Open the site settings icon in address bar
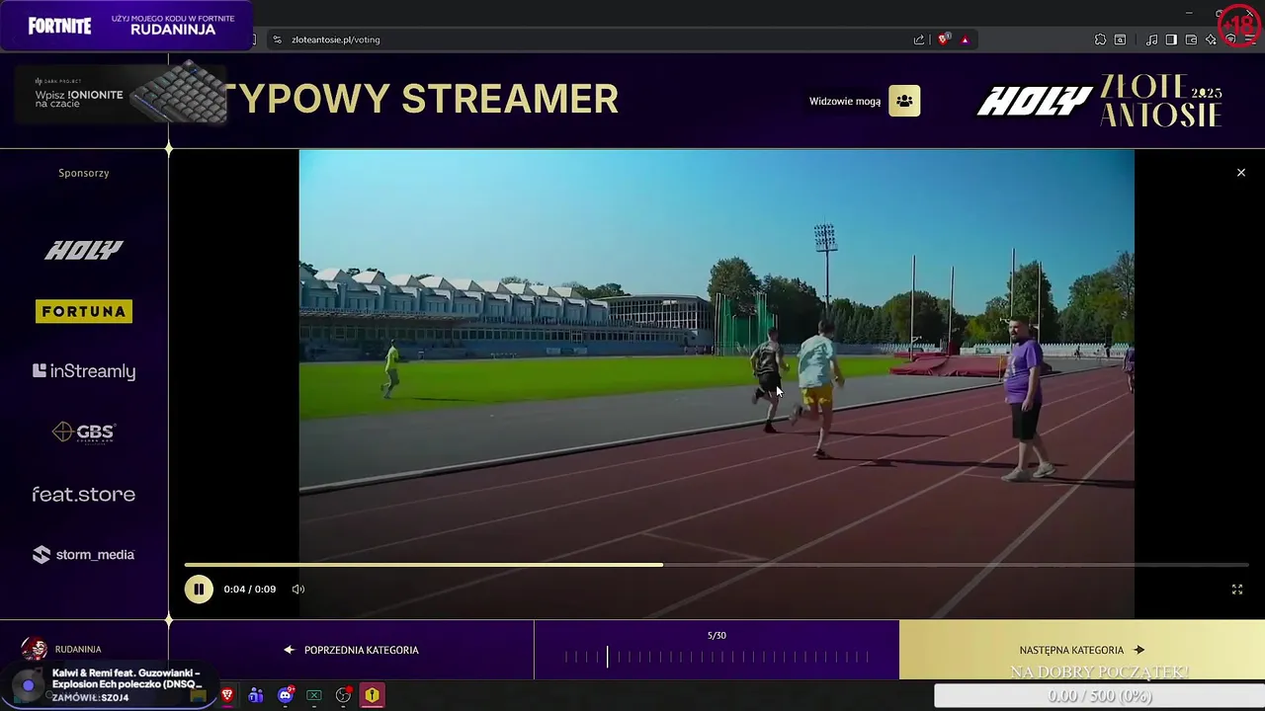The height and width of the screenshot is (711, 1265). [x=277, y=39]
